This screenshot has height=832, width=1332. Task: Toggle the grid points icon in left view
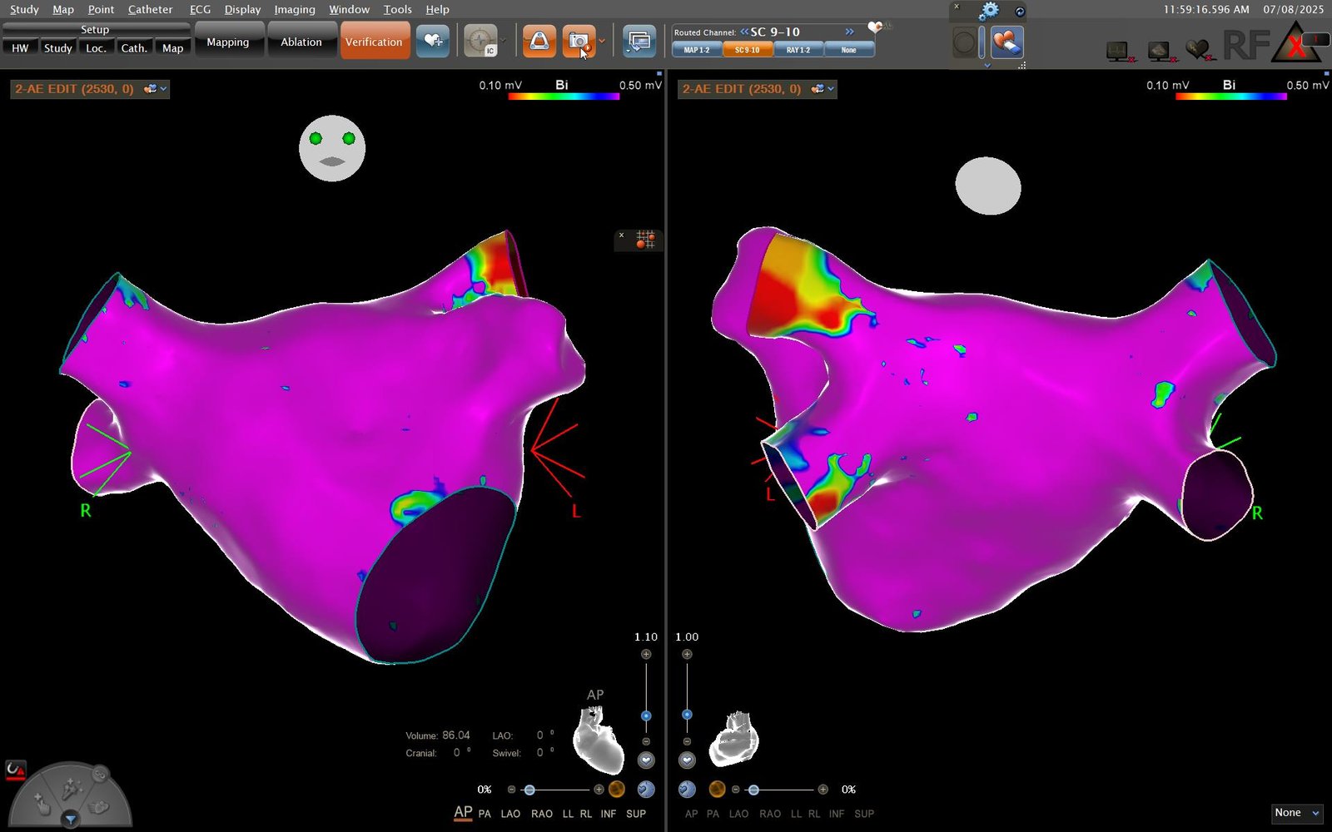point(645,240)
